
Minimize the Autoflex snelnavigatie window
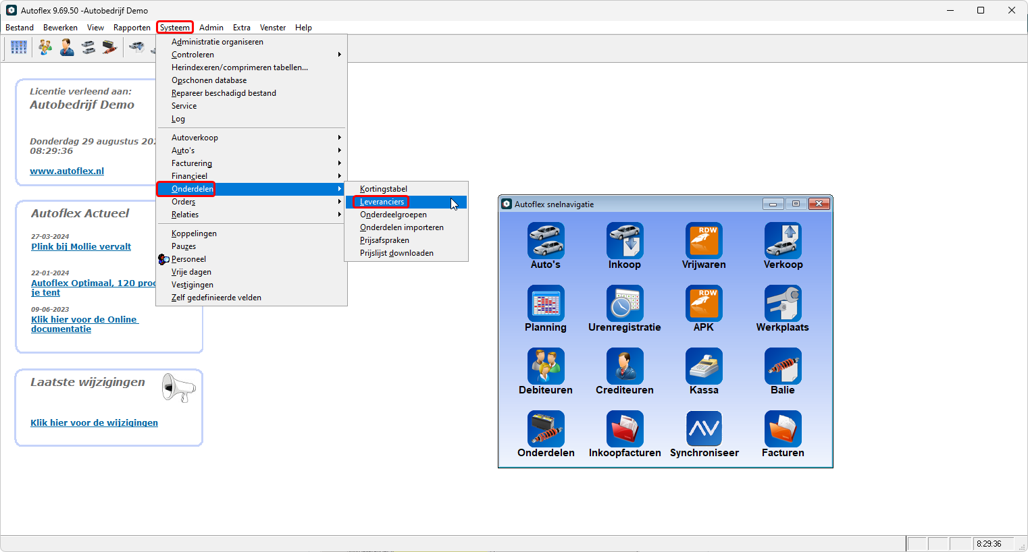pos(773,204)
